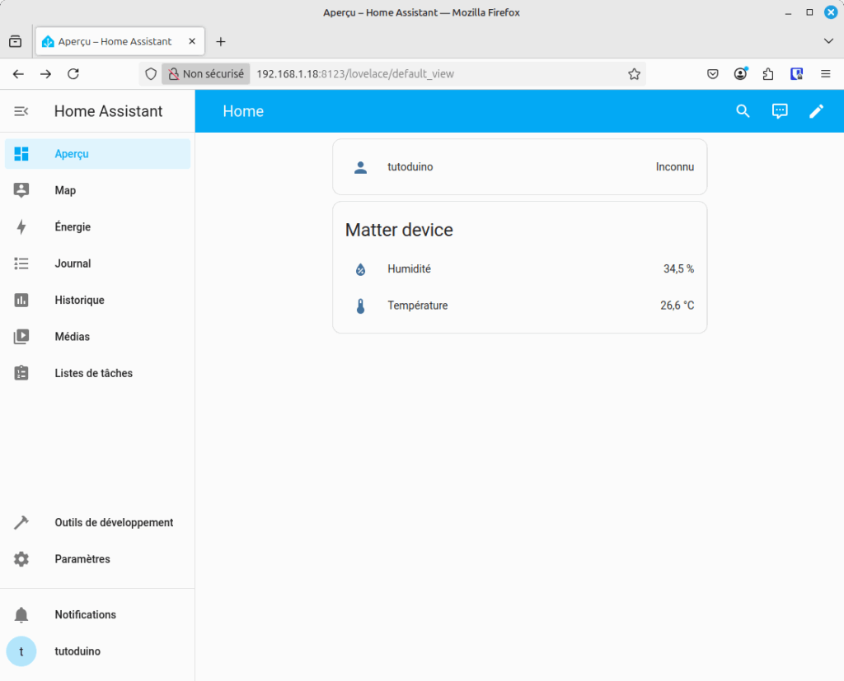Open the Énergie menu entry
844x681 pixels.
coord(97,227)
